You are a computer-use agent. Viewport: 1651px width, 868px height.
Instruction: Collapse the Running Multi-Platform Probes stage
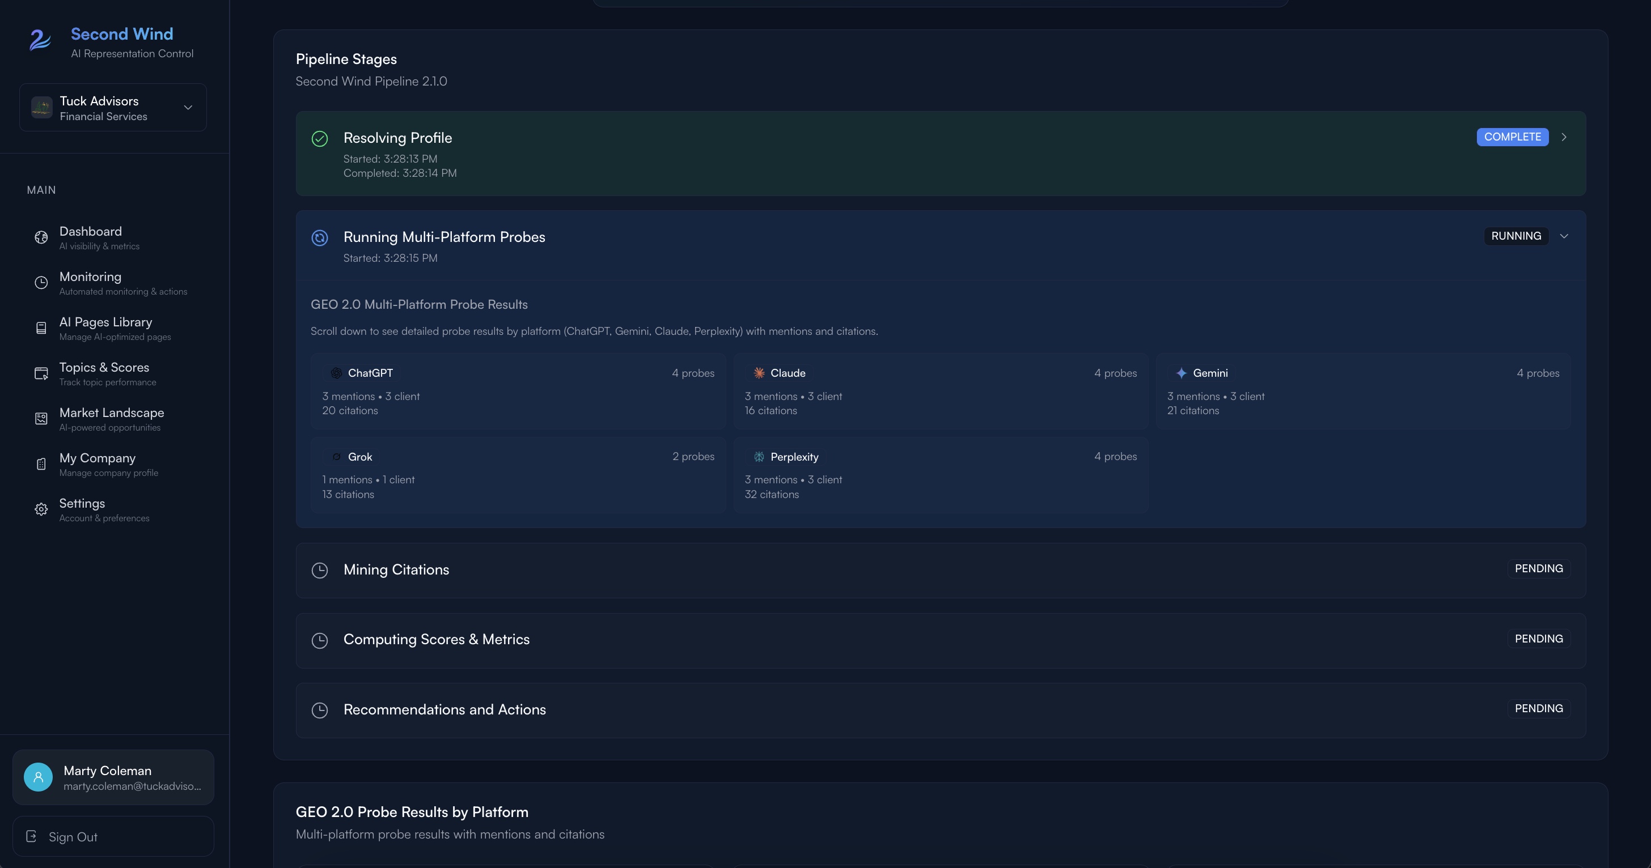point(1564,236)
